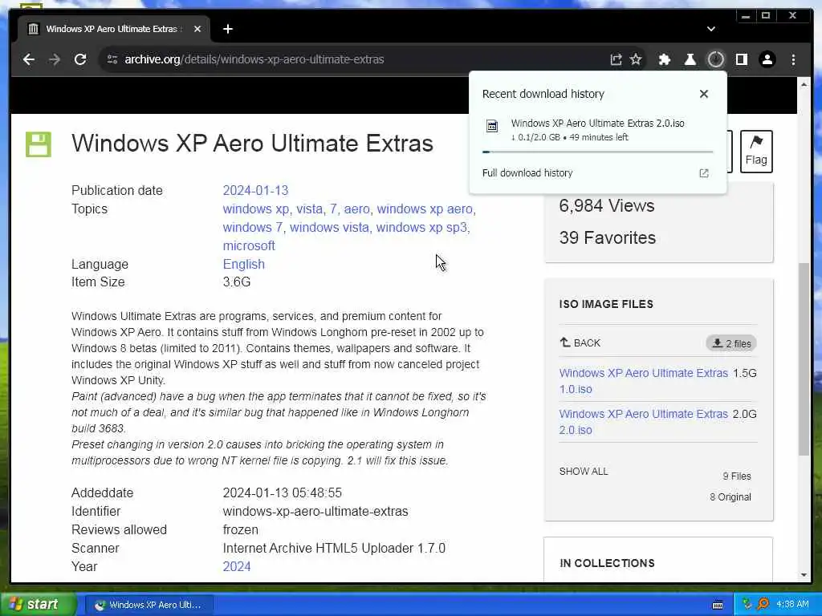Open the '7' topic link

tap(333, 209)
